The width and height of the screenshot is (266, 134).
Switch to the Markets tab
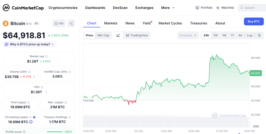coord(111,23)
